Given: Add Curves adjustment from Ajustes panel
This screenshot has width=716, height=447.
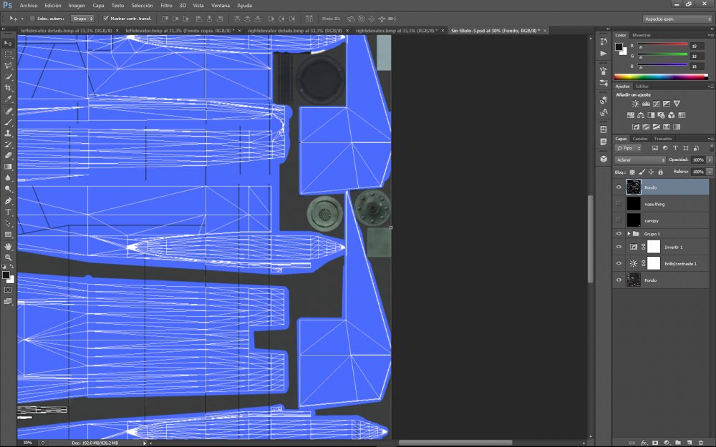Looking at the screenshot, I should [656, 104].
